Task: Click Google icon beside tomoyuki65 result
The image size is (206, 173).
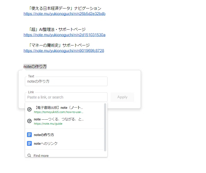Action: 29,109
